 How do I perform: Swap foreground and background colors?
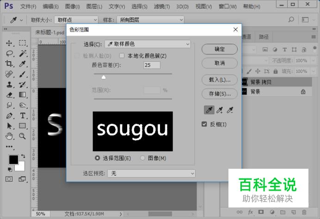[23, 156]
